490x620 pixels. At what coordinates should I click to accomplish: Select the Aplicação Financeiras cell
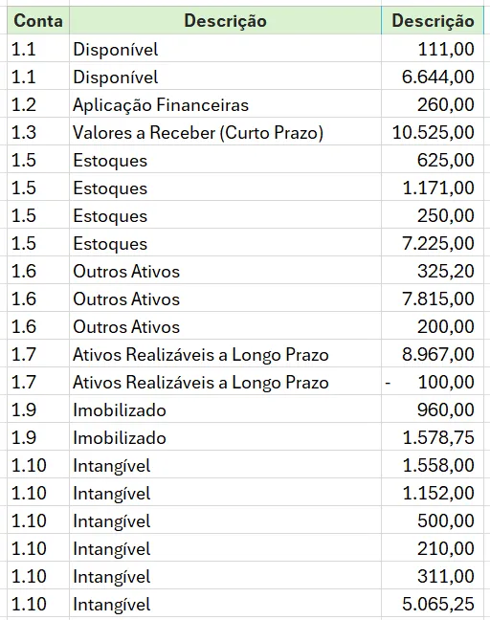pos(225,103)
